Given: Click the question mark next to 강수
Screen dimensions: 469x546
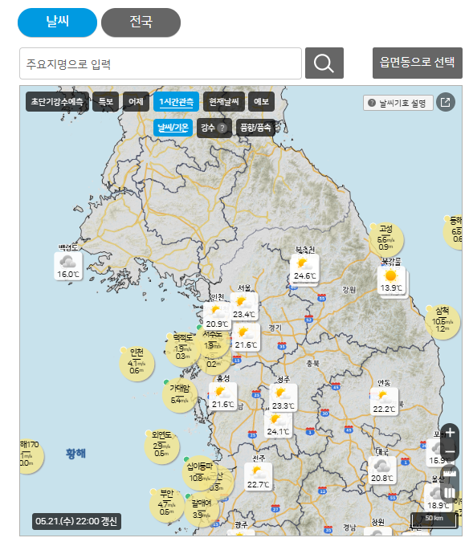Looking at the screenshot, I should pos(222,128).
